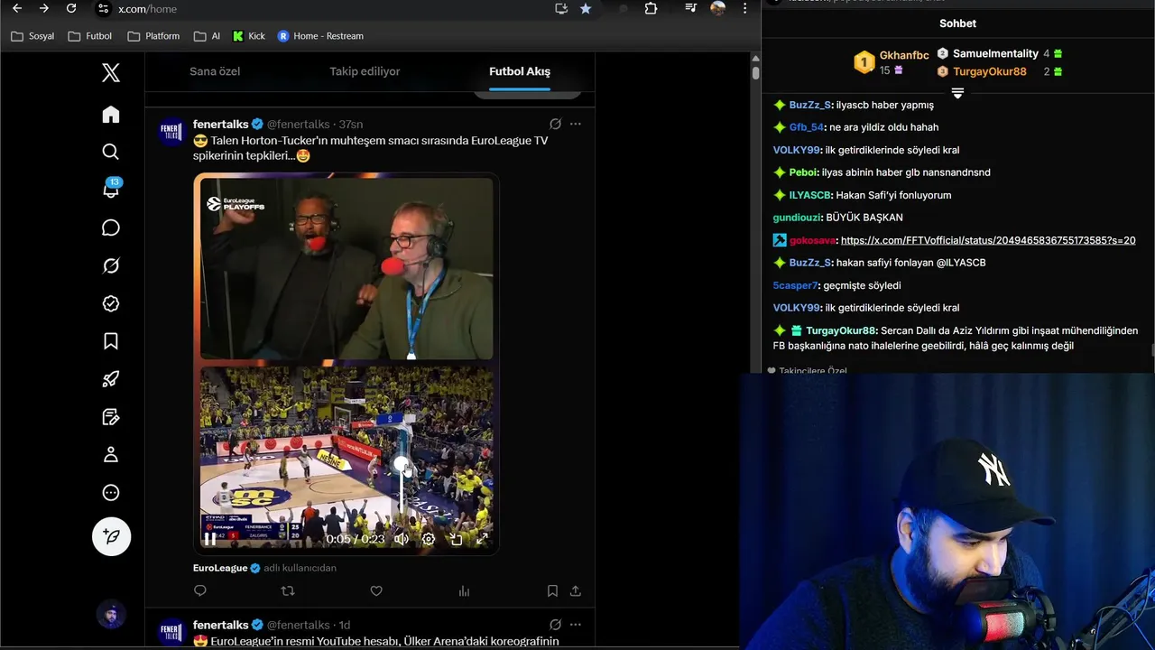Reply to the Horton-Tucker post
Viewport: 1155px width, 650px height.
click(x=200, y=591)
